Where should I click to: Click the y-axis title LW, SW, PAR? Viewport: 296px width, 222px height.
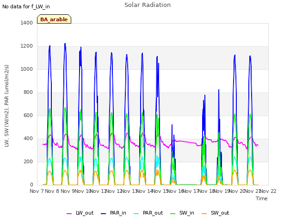point(6,106)
